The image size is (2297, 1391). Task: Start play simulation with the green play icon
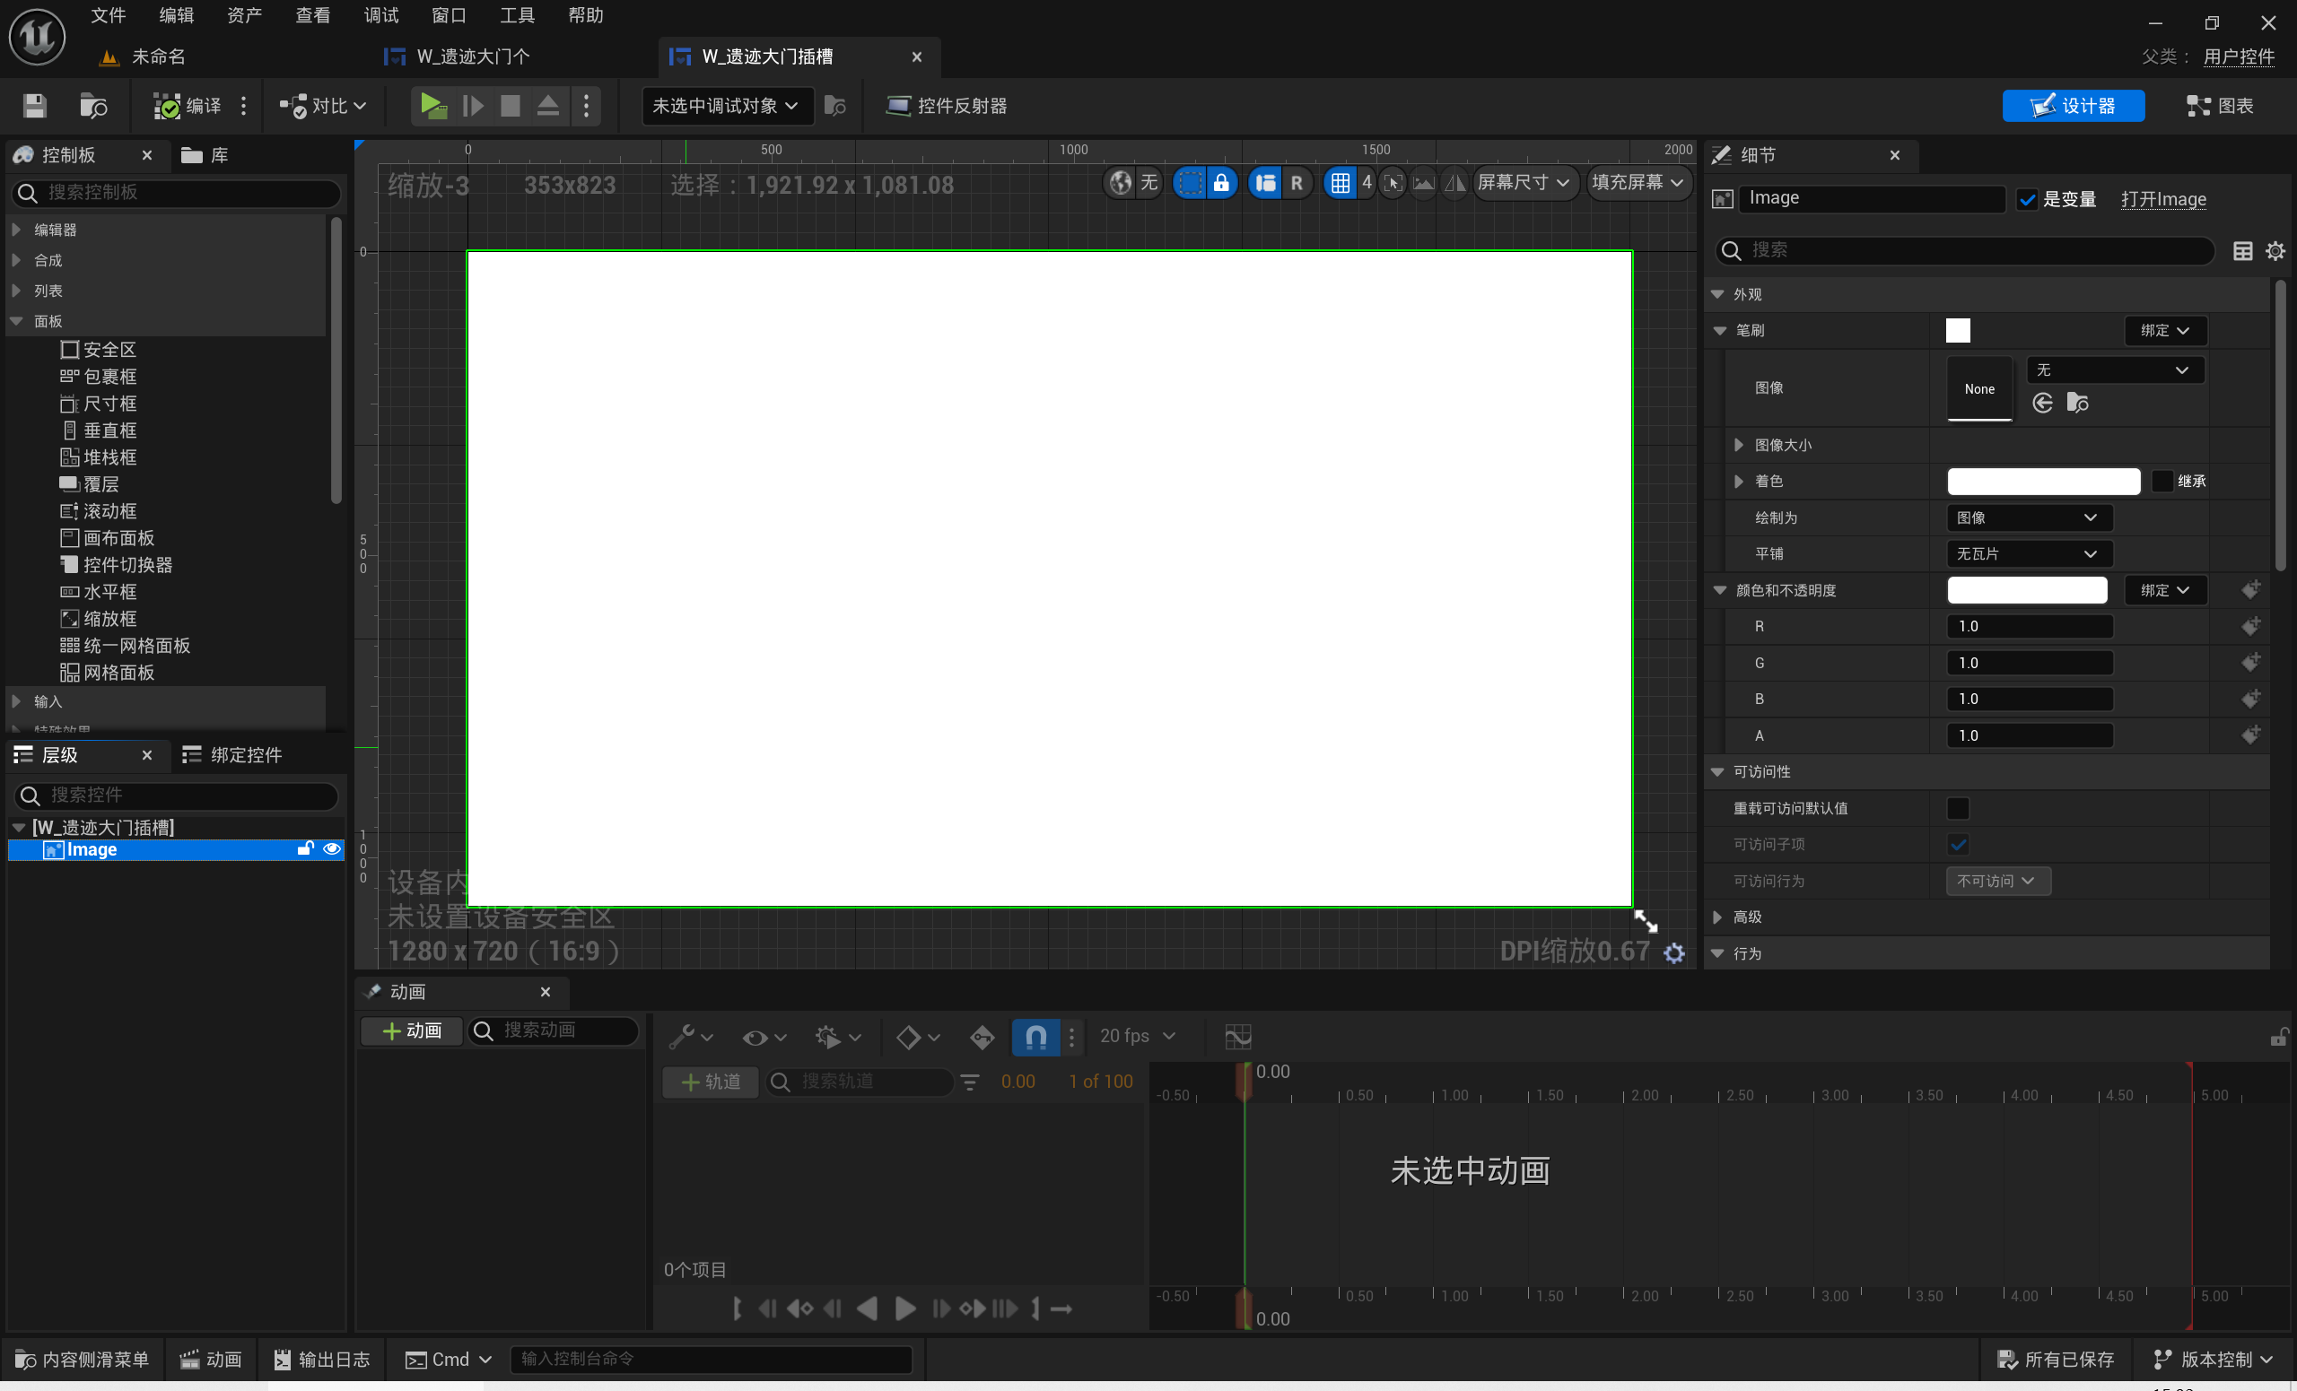click(x=432, y=105)
